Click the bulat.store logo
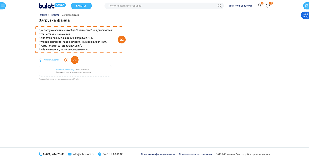Image resolution: width=309 pixels, height=161 pixels. [x=52, y=6]
